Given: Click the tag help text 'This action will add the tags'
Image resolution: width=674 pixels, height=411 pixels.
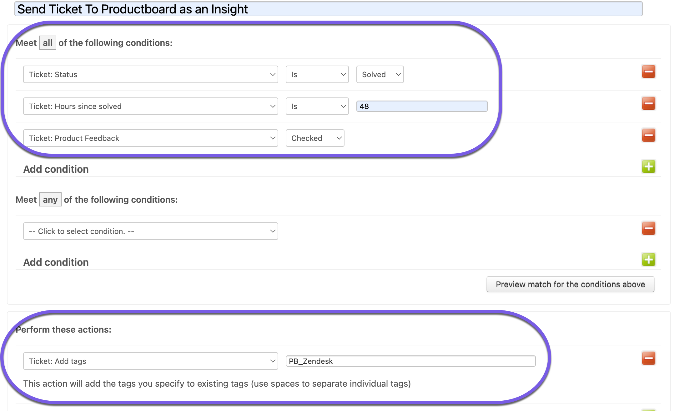Looking at the screenshot, I should (217, 384).
